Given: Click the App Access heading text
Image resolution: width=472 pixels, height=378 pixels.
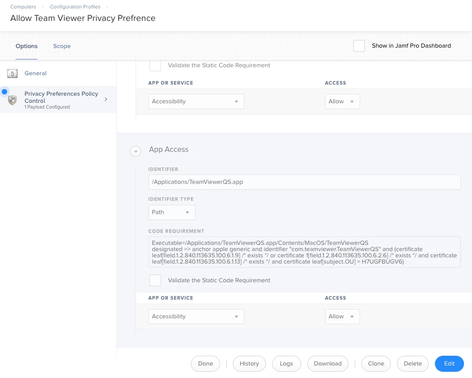Looking at the screenshot, I should [x=169, y=149].
